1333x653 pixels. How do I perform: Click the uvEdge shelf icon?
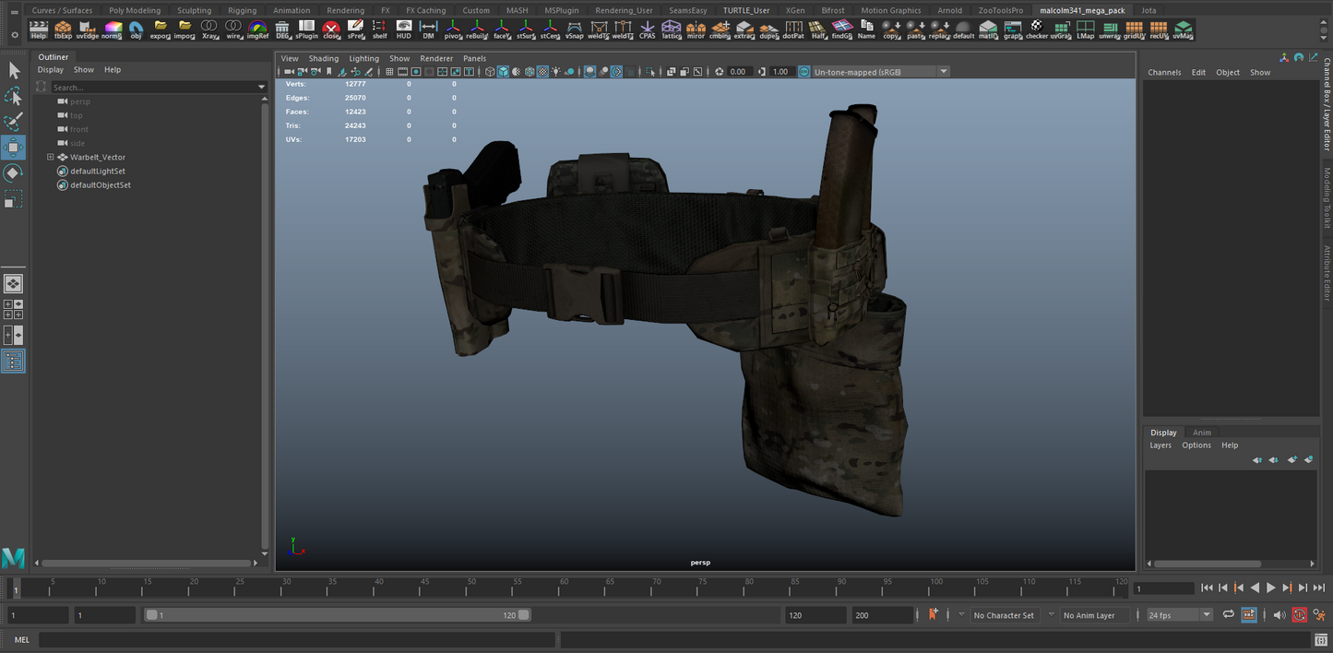pos(88,30)
